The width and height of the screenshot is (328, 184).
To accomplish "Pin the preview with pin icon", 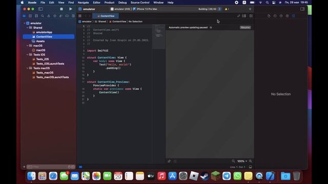I will [169, 161].
